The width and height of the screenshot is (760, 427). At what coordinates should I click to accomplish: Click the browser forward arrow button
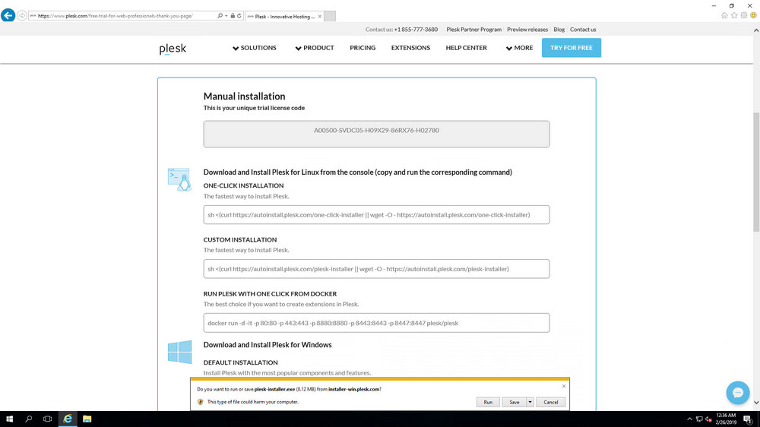[x=22, y=15]
